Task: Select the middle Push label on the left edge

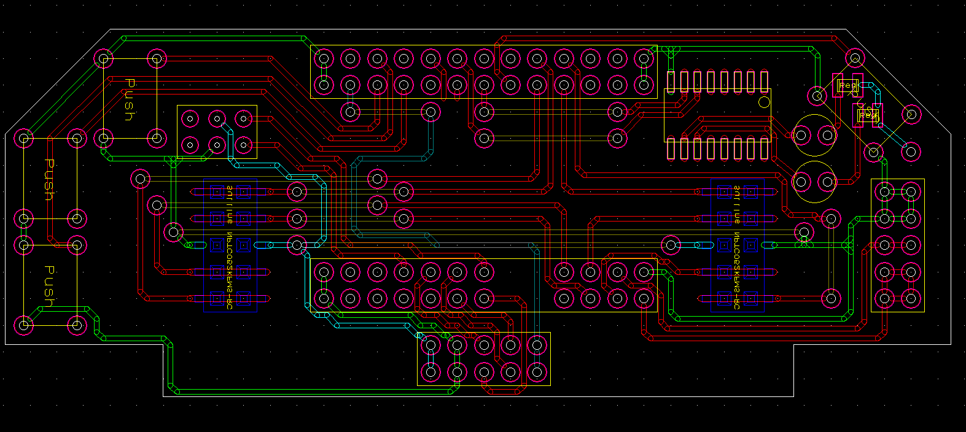Action: pos(50,180)
